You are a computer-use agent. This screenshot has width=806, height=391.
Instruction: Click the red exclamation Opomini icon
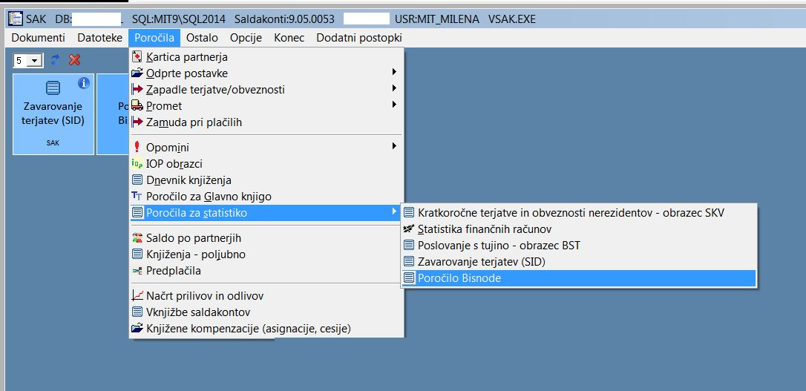tap(137, 148)
